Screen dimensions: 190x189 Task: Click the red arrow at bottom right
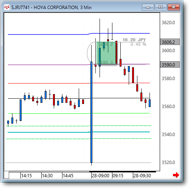(176, 175)
